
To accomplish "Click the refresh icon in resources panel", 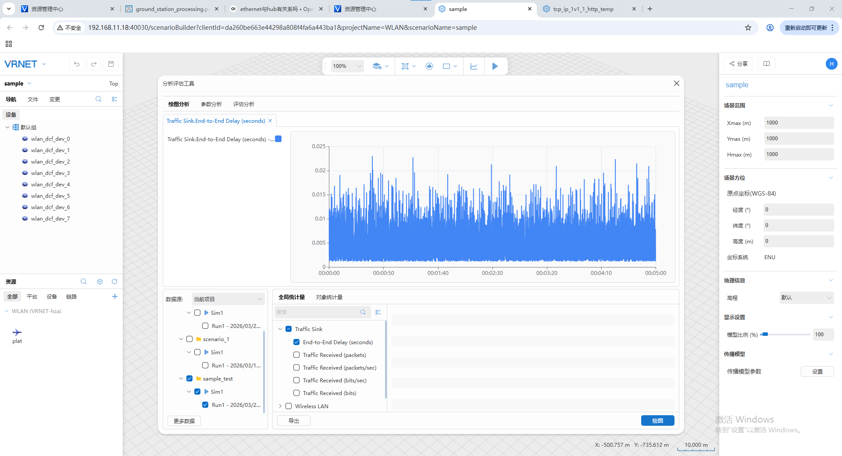I will (x=114, y=281).
